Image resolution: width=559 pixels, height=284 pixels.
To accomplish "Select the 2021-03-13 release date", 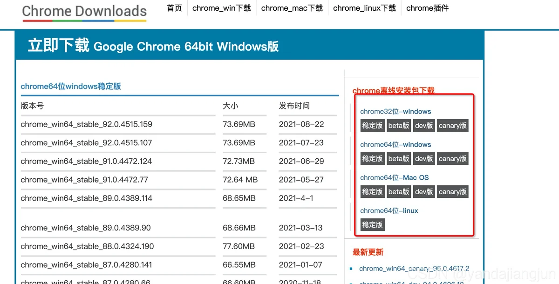I will click(x=301, y=228).
